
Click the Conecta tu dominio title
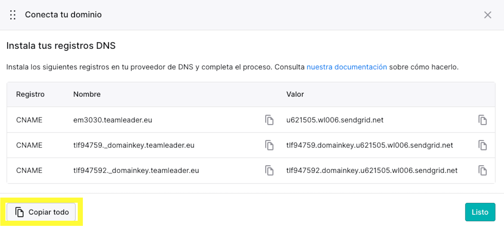pyautogui.click(x=63, y=15)
